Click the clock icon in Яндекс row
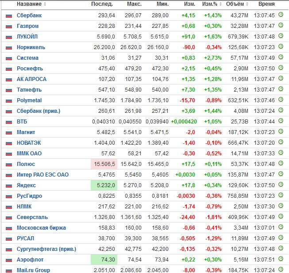289x273 pixels. (x=281, y=185)
